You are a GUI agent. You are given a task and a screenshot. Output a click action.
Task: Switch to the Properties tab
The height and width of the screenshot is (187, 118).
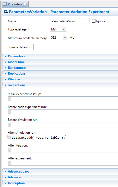coord(15,4)
